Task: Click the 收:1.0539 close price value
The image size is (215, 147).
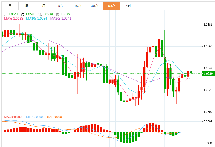Action: click(63, 14)
